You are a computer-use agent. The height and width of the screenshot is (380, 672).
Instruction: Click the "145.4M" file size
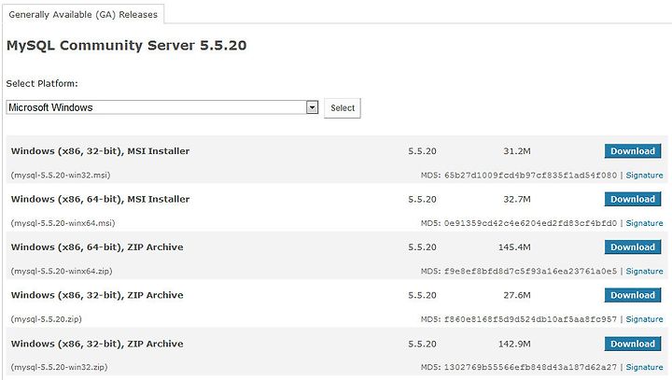coord(514,247)
